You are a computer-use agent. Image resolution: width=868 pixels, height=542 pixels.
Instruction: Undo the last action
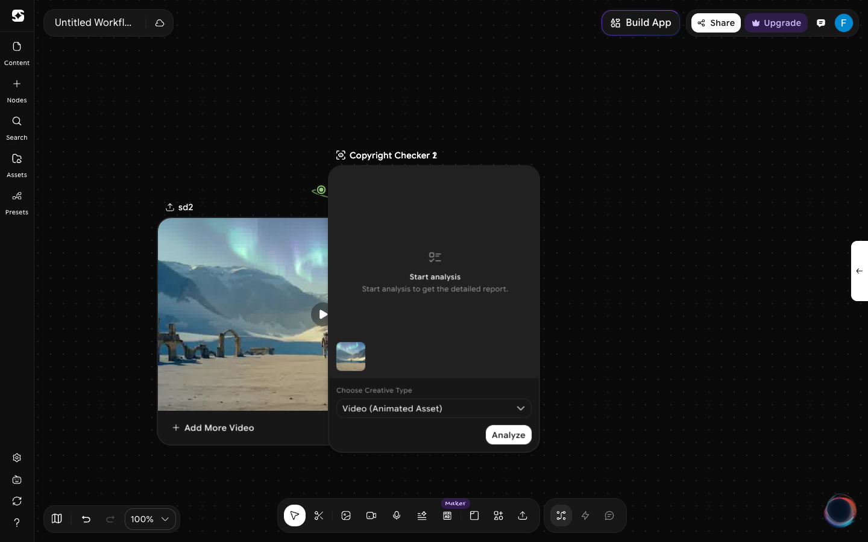click(86, 519)
